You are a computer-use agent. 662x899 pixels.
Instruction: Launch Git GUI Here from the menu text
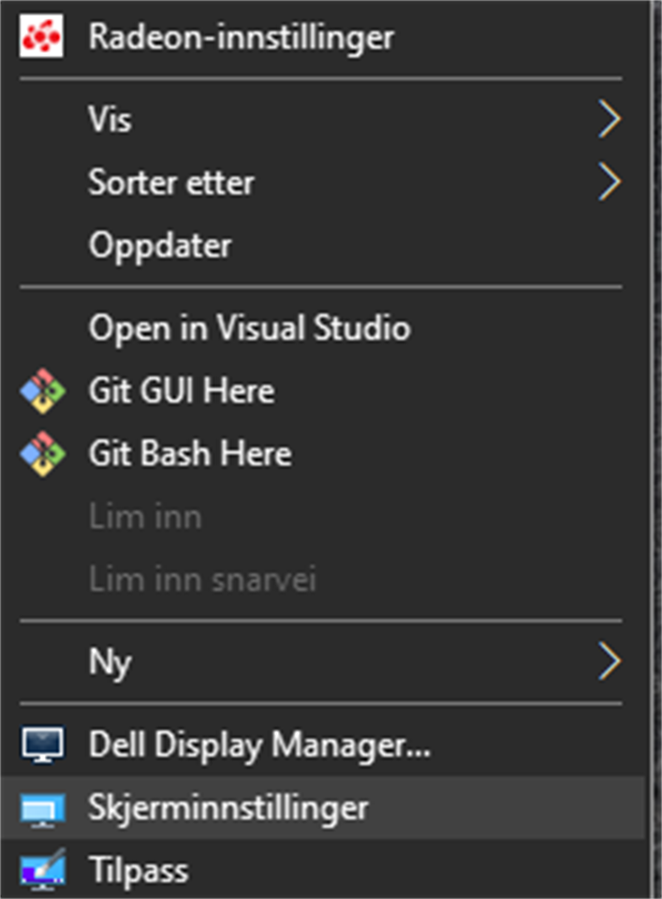coord(182,391)
